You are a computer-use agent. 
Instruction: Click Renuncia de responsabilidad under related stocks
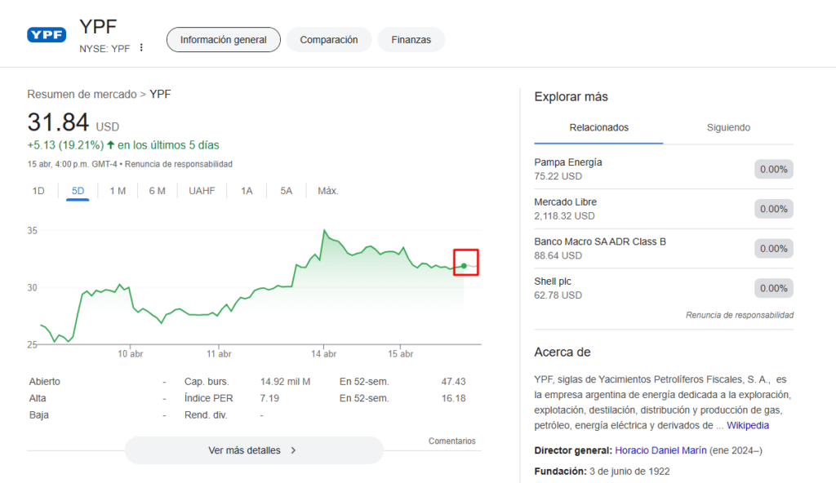coord(740,315)
